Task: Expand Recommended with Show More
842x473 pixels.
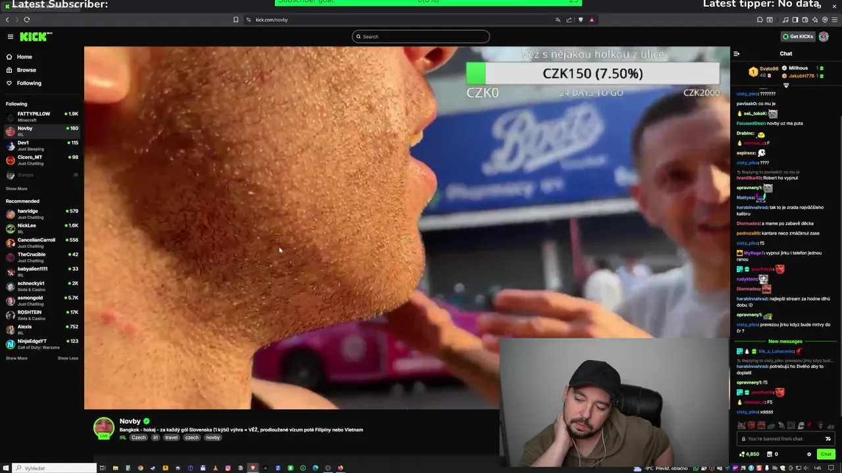Action: click(16, 358)
